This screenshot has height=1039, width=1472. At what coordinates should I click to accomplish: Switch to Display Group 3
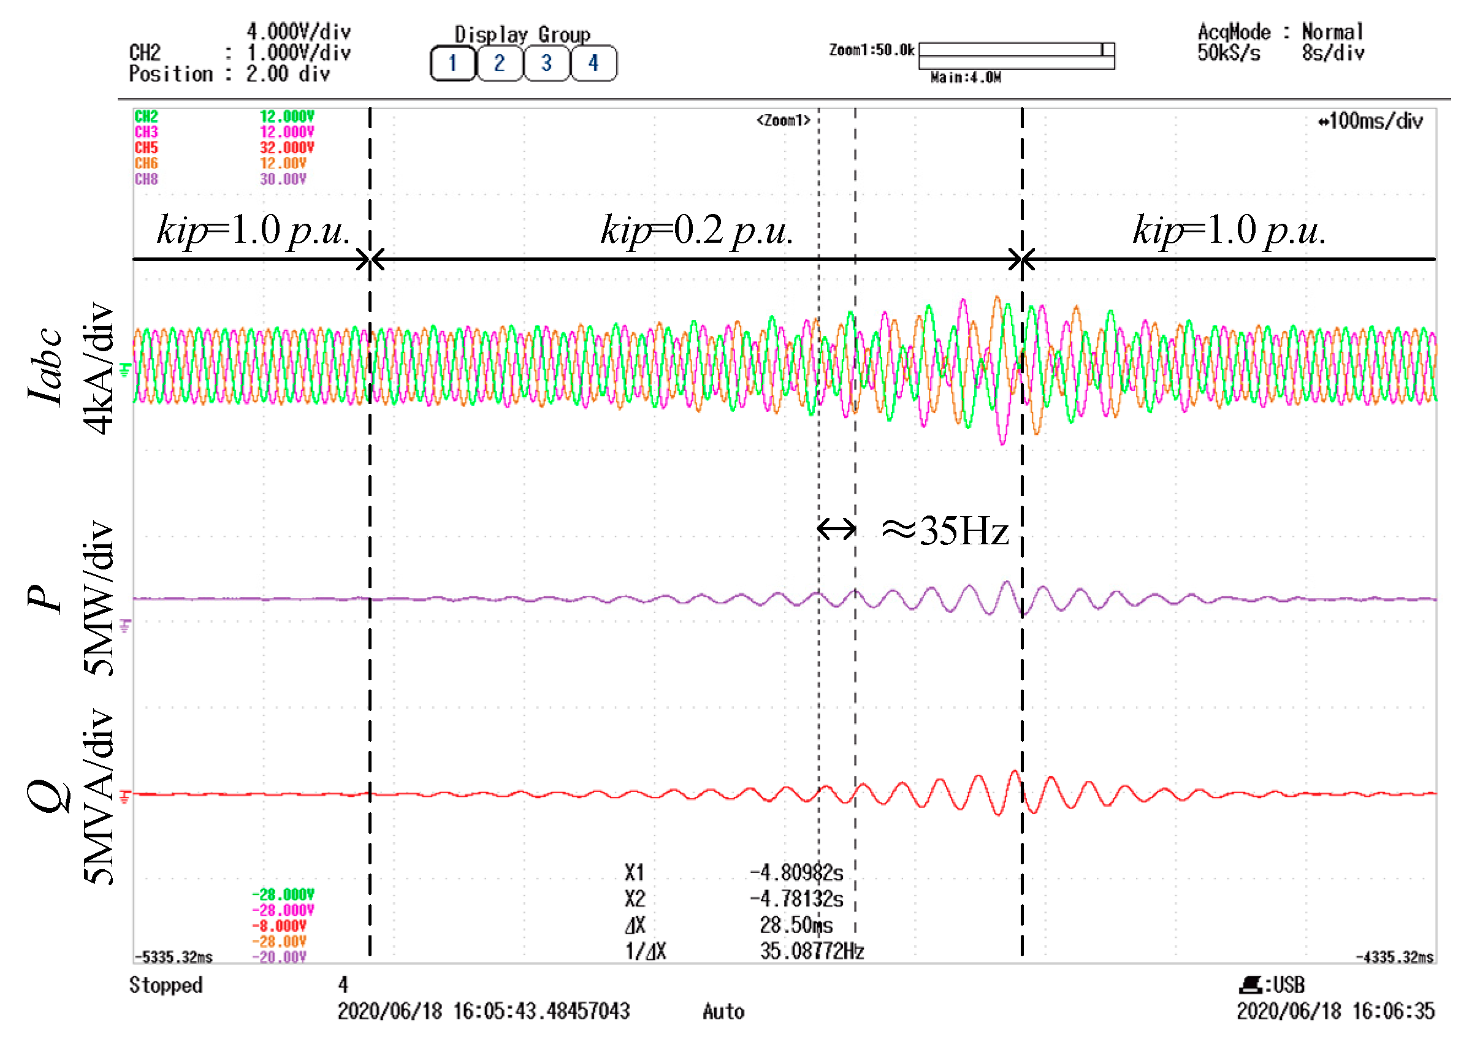pyautogui.click(x=546, y=63)
